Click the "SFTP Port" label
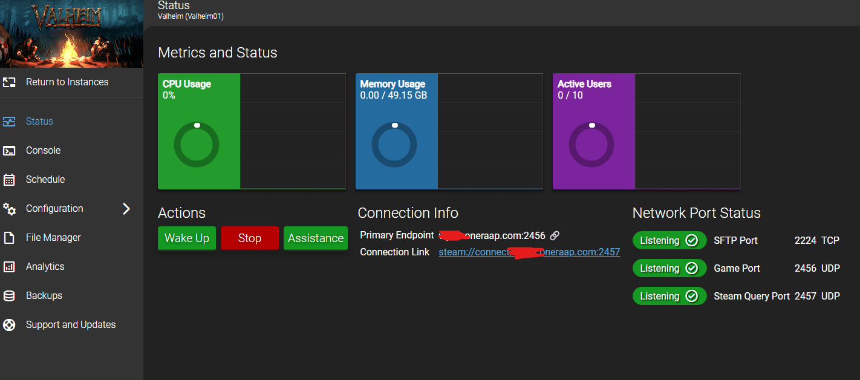 [736, 241]
